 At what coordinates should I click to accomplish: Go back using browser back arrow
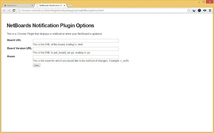point(4,10)
